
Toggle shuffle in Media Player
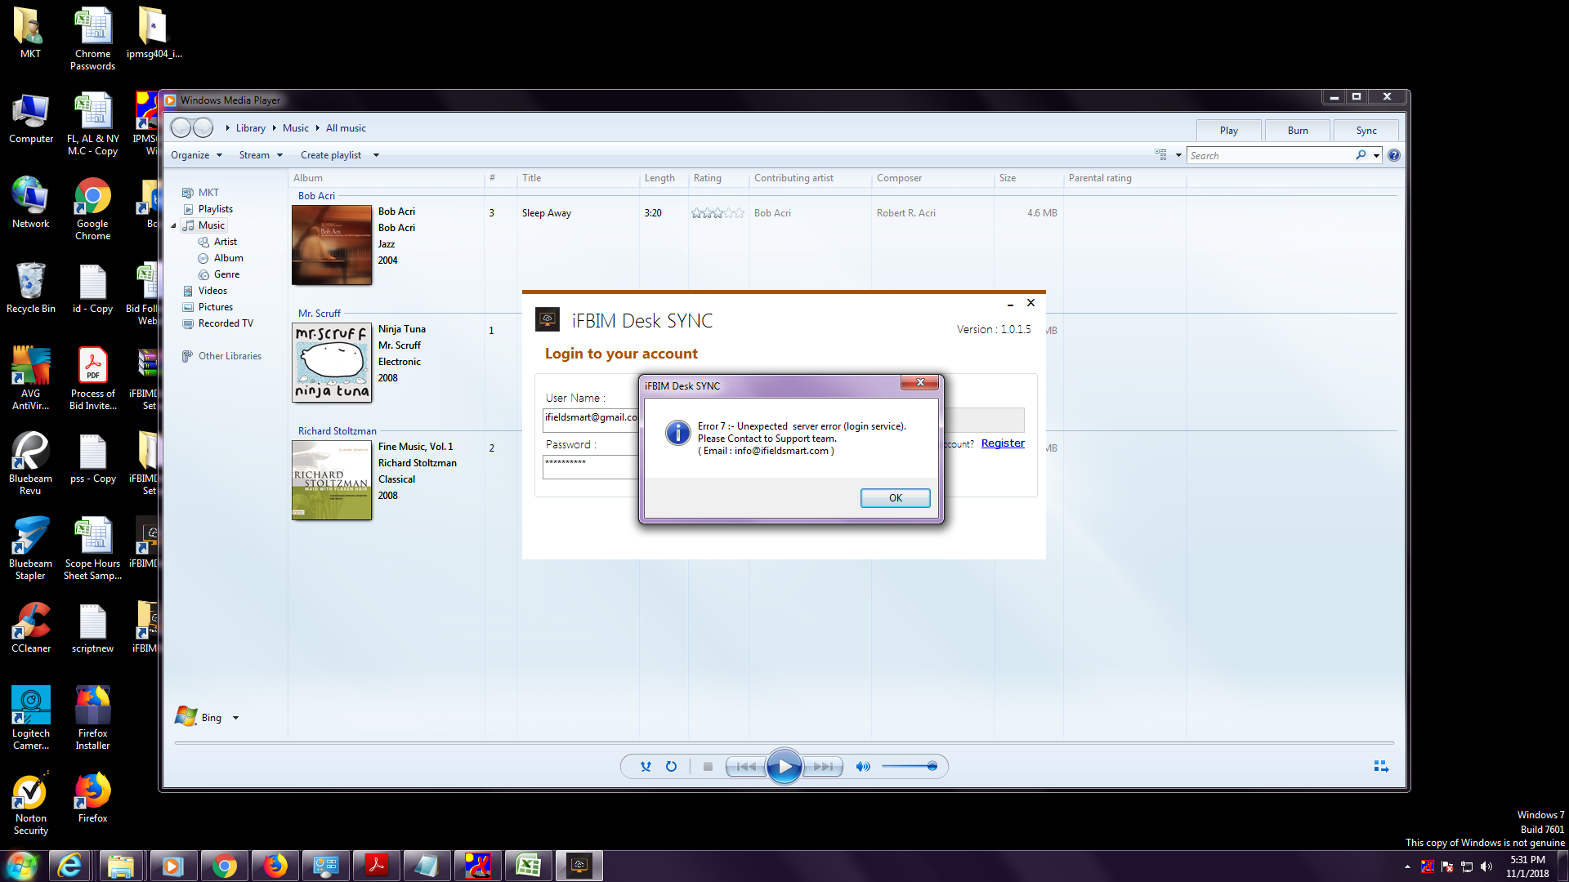(x=646, y=767)
